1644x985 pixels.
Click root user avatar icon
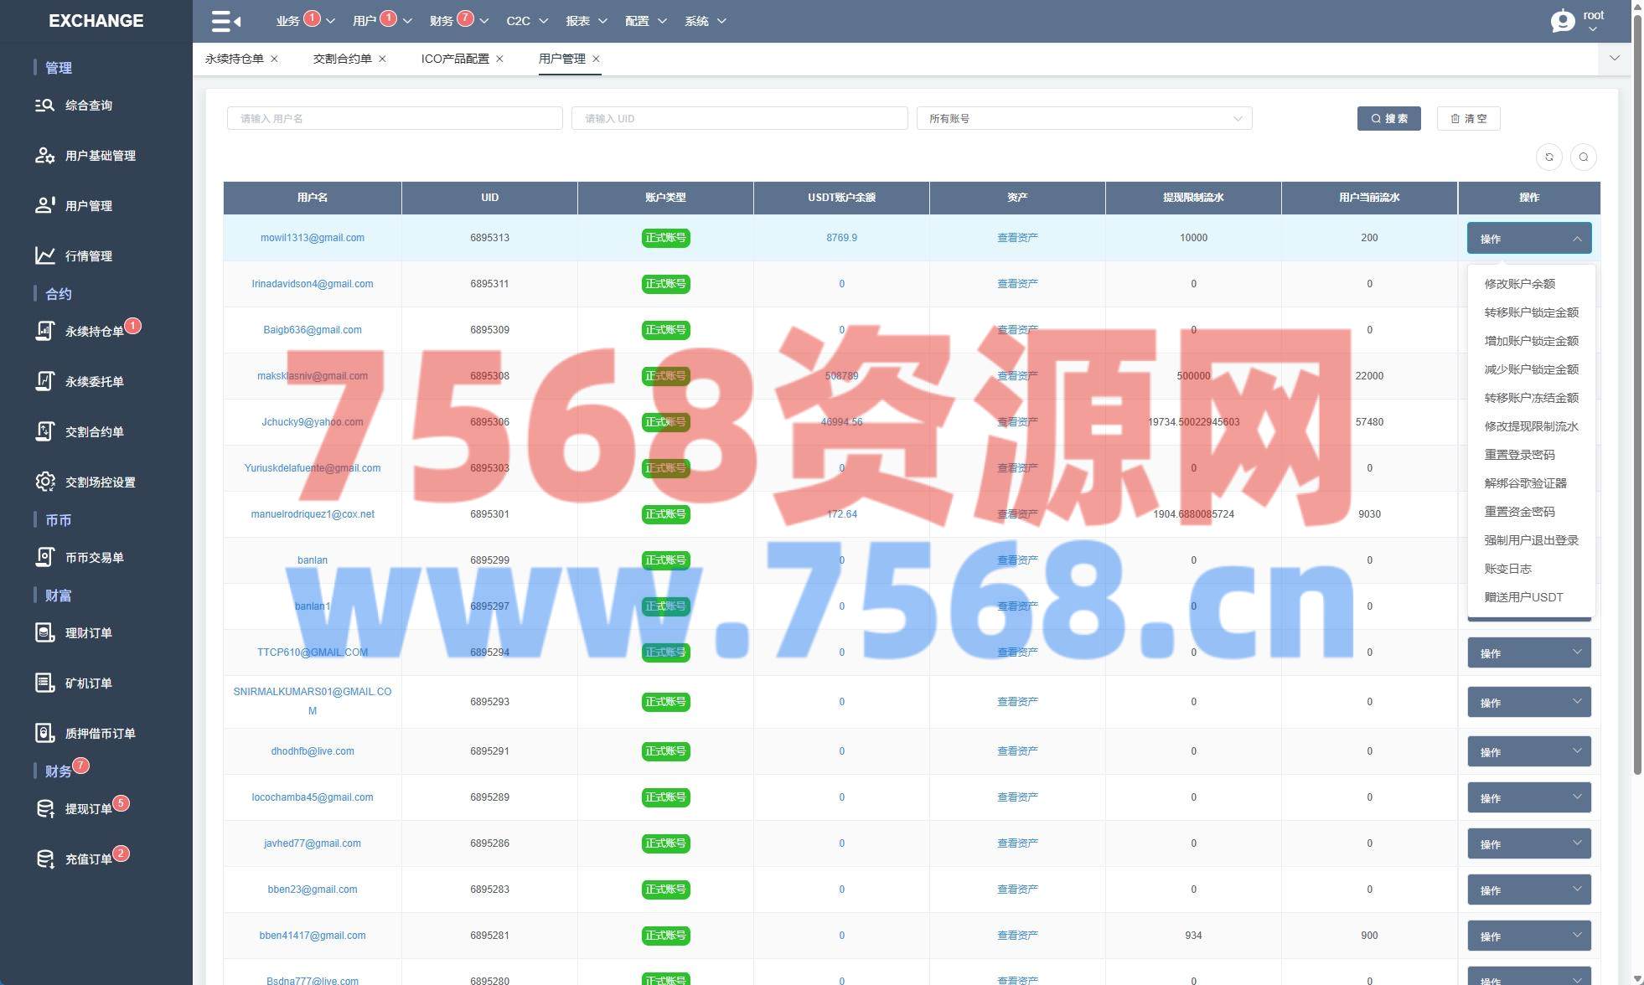point(1563,21)
